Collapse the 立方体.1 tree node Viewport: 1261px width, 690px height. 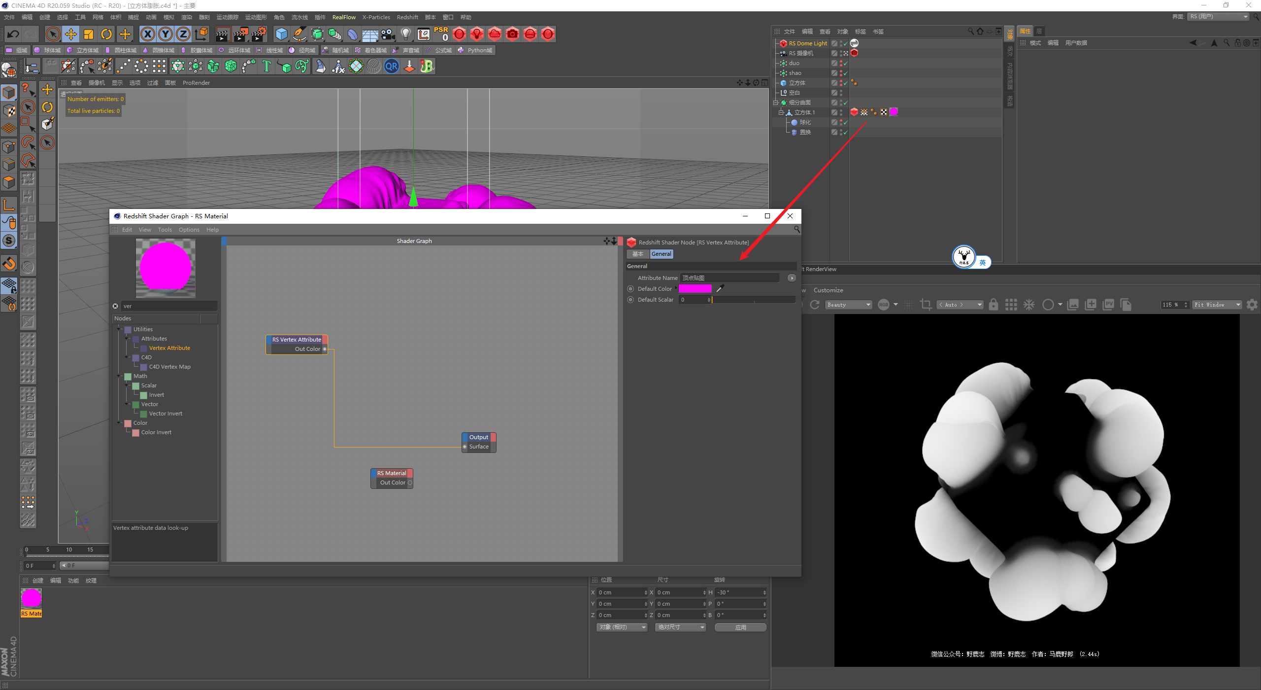coord(781,112)
